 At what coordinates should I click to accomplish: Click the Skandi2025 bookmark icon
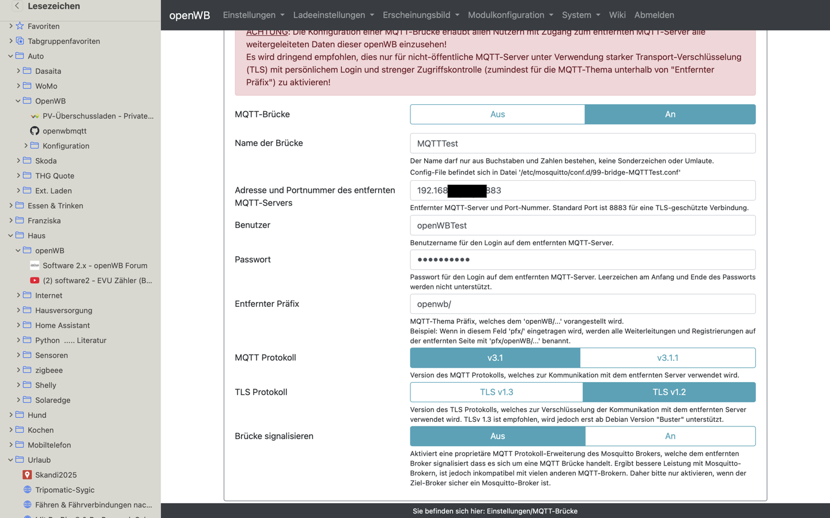(x=27, y=475)
